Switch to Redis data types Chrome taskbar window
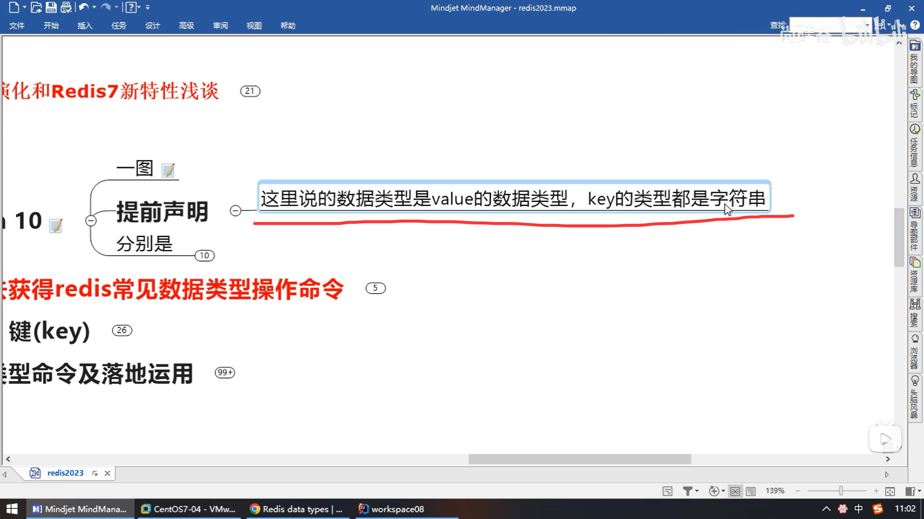Viewport: 924px width, 519px height. pyautogui.click(x=296, y=509)
